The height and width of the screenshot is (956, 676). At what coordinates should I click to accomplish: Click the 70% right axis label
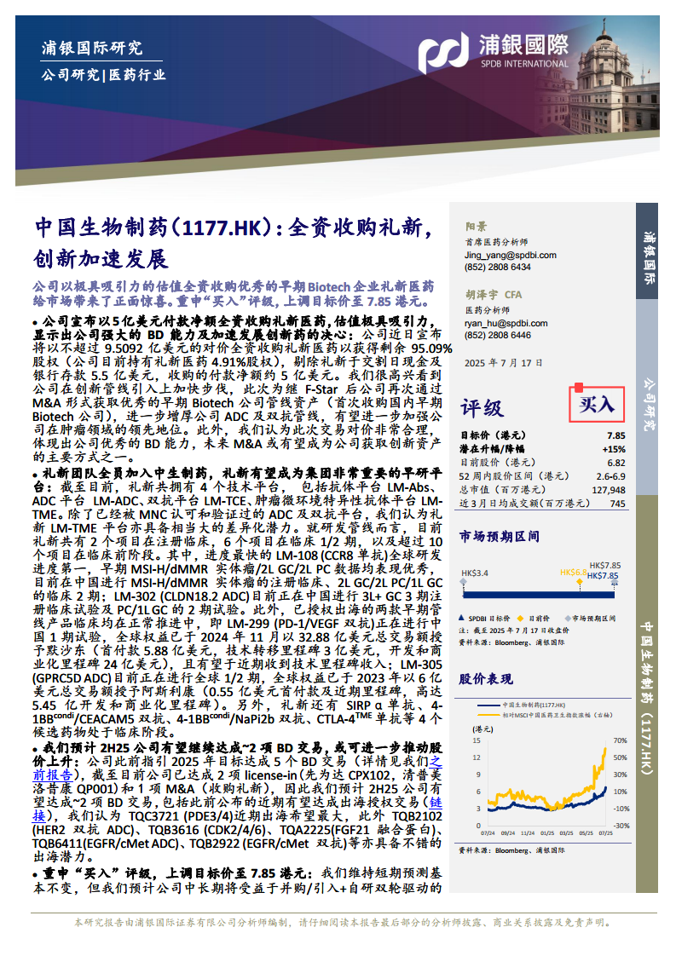tap(620, 740)
